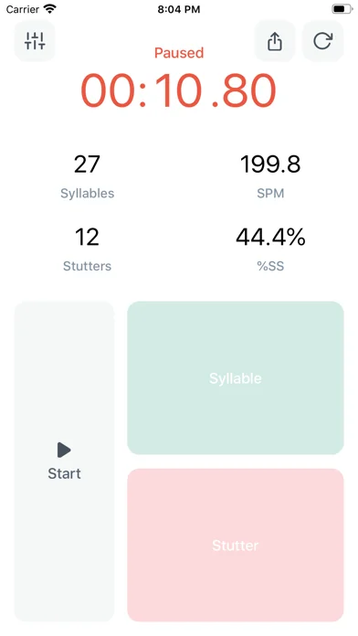Tap the SPM caption label
358x636 pixels.
[270, 193]
